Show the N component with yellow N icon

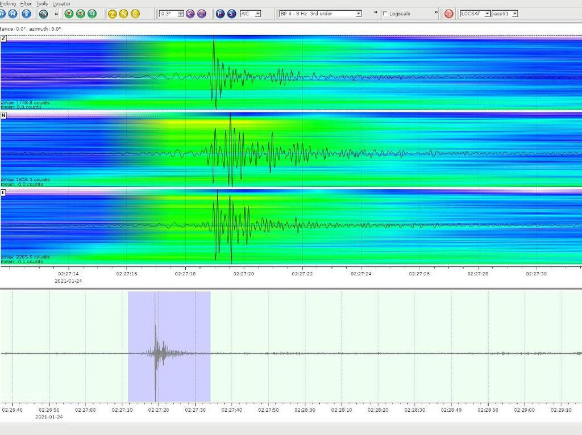point(123,14)
